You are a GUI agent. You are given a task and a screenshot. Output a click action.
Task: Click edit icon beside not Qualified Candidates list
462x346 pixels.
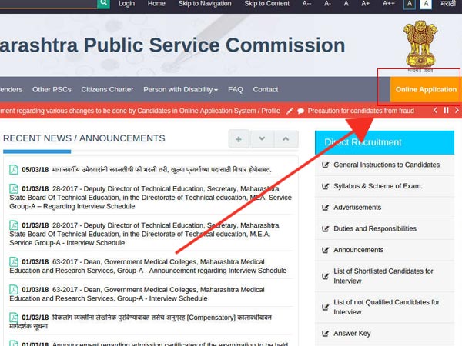[x=325, y=308]
